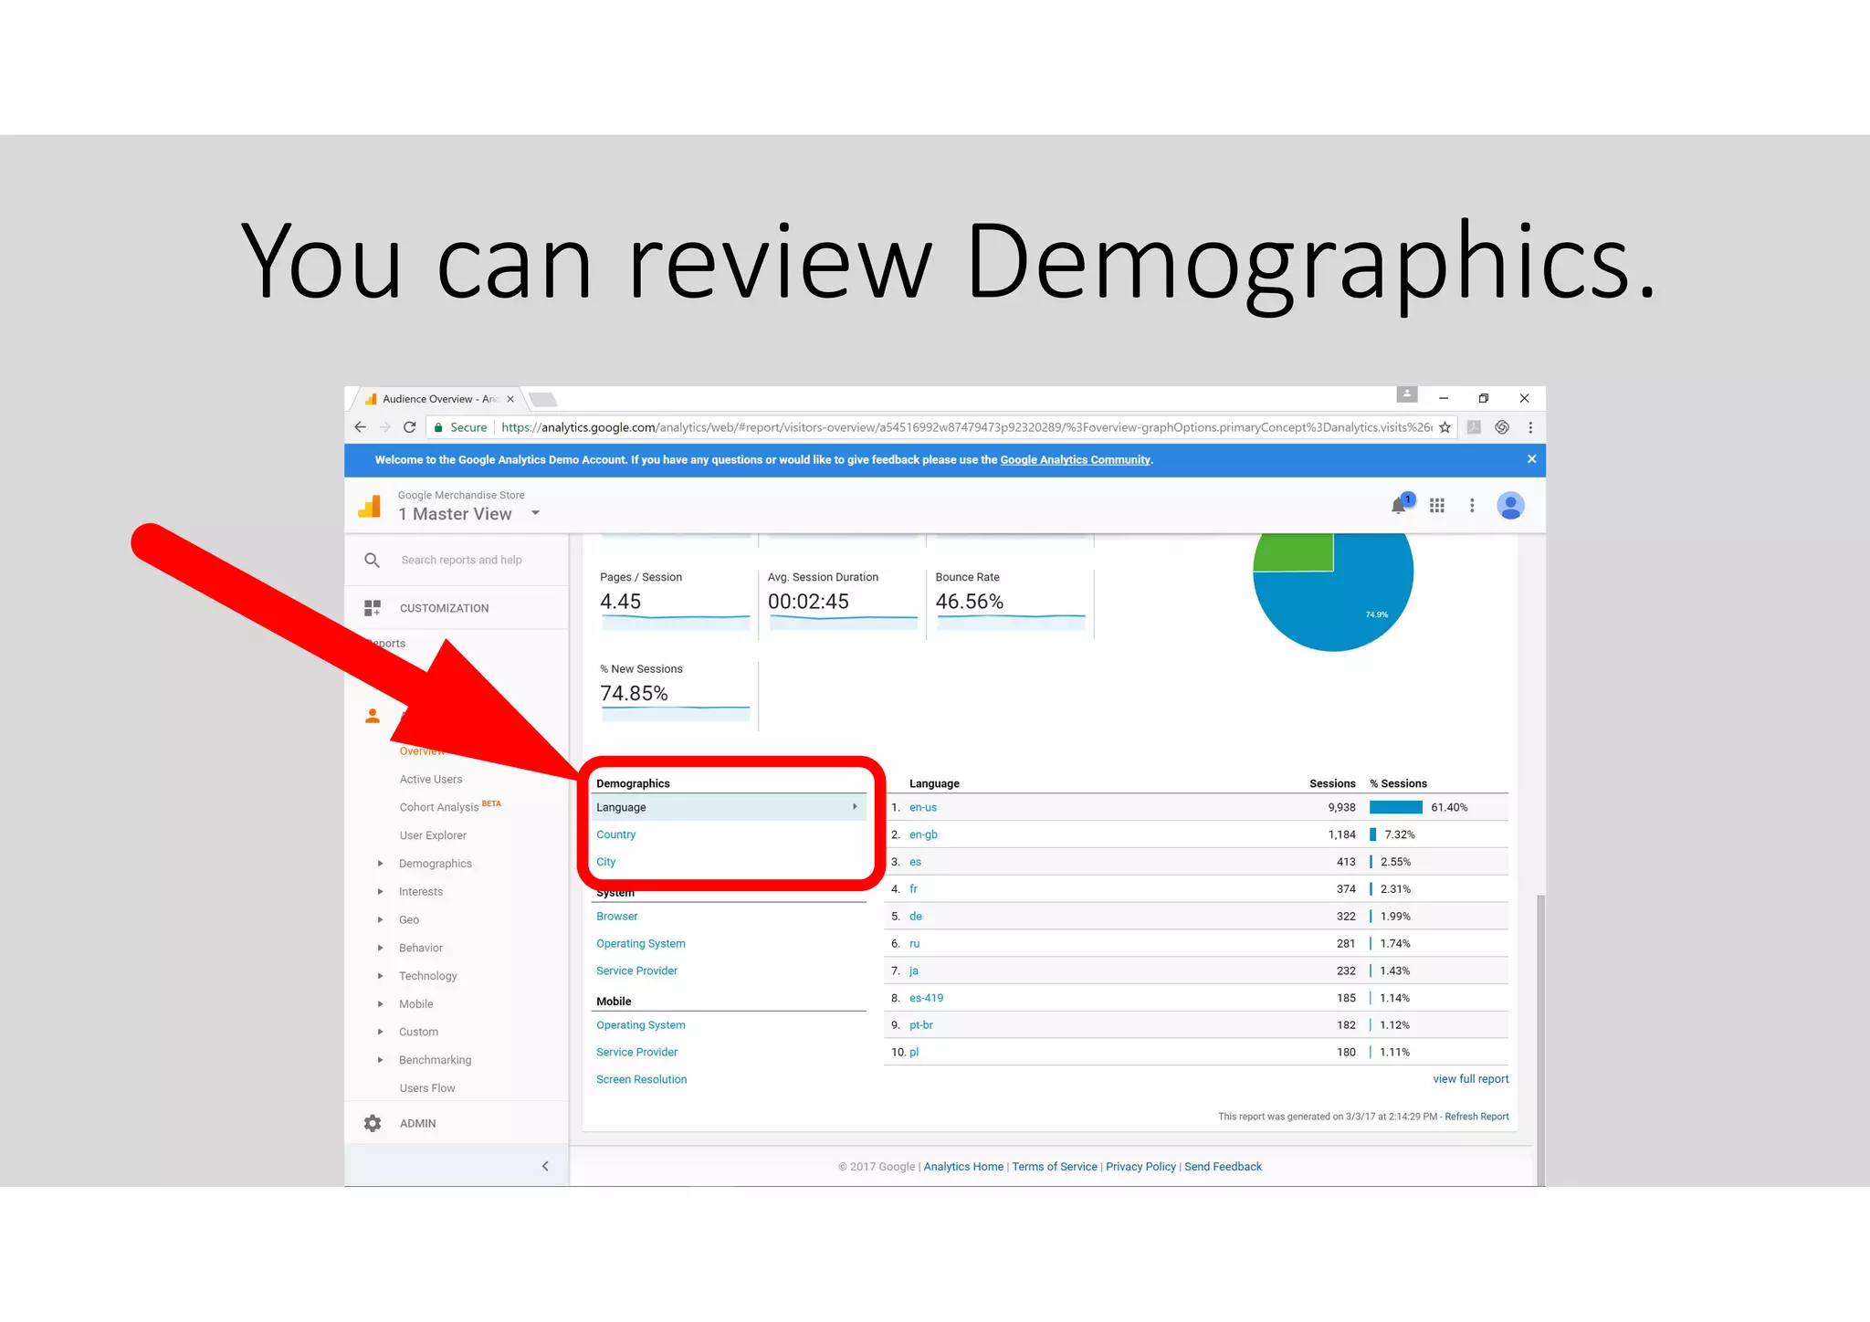This screenshot has height=1322, width=1870.
Task: Open Users Flow report
Action: [426, 1088]
